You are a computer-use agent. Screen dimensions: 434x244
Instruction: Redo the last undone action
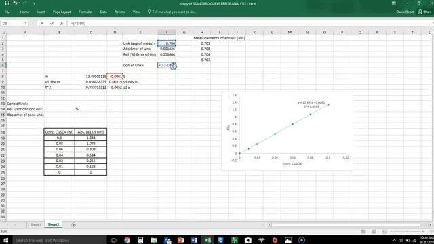tap(25, 3)
